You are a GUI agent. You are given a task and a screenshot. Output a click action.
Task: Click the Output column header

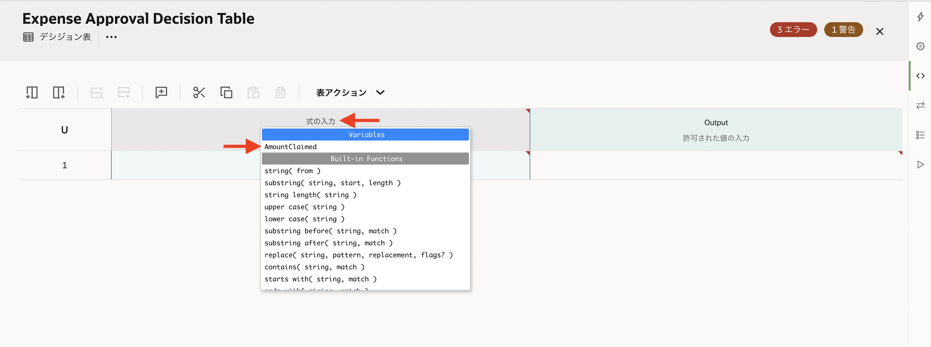point(716,122)
